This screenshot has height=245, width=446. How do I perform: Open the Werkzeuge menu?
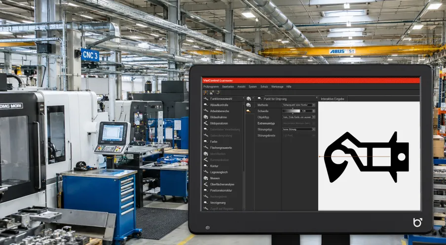277,86
